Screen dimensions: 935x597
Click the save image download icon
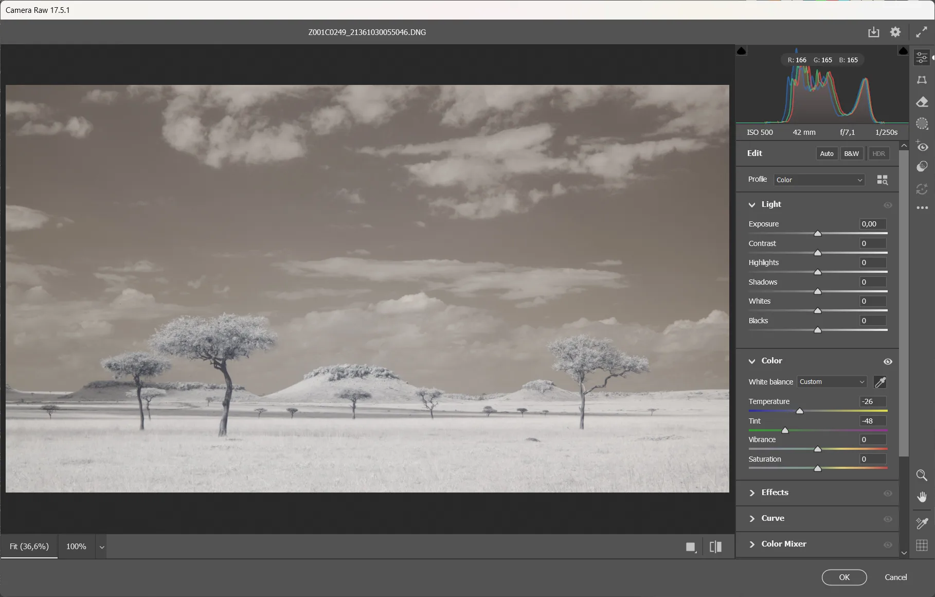pyautogui.click(x=873, y=32)
